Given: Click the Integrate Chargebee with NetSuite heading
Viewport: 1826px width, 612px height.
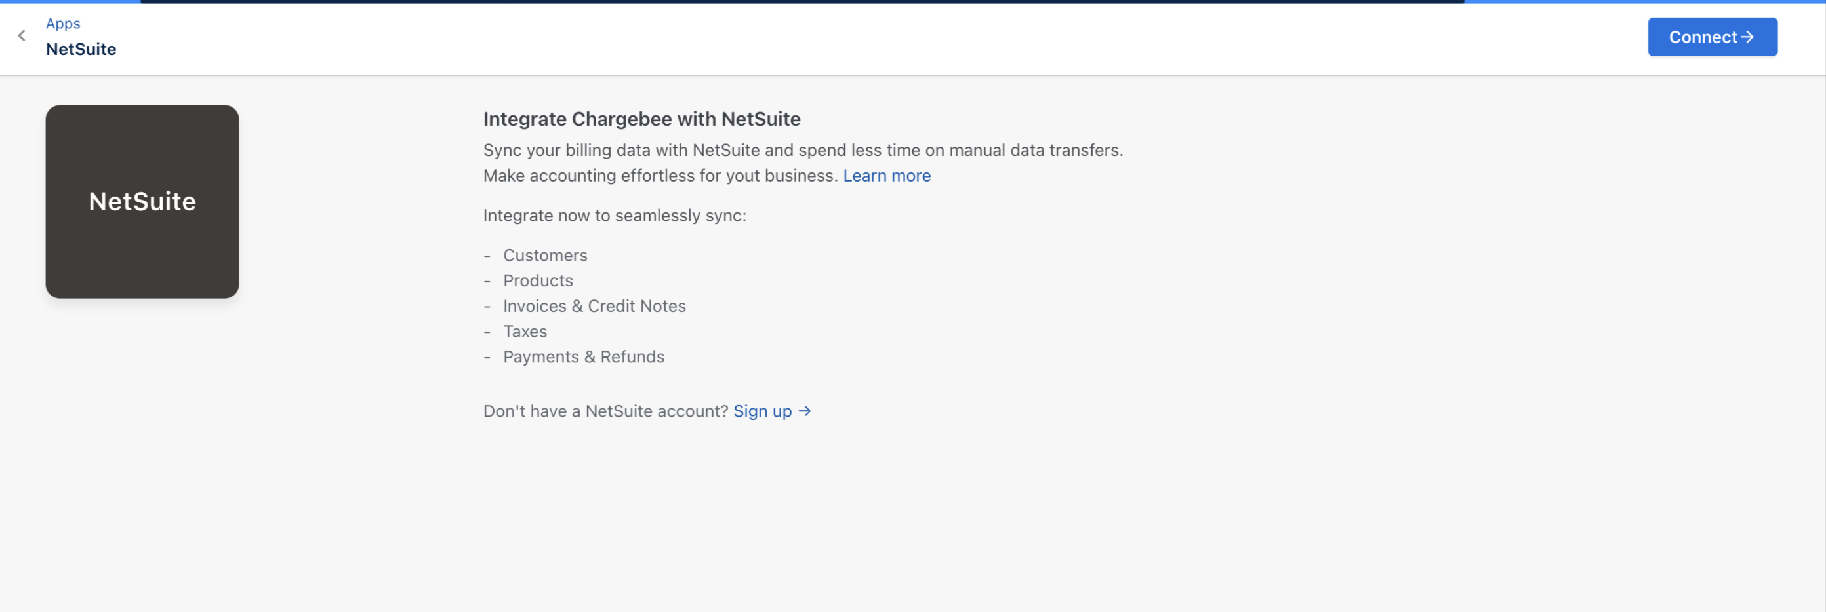Looking at the screenshot, I should pos(641,119).
